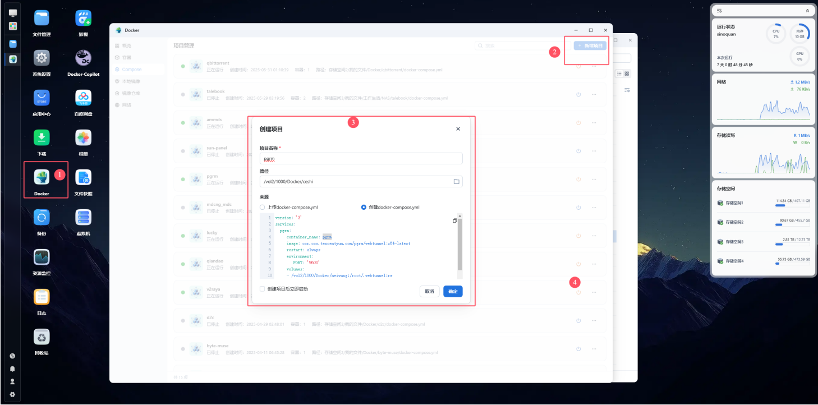Select 创建docker-compose.yml radio option
Image resolution: width=818 pixels, height=405 pixels.
364,207
